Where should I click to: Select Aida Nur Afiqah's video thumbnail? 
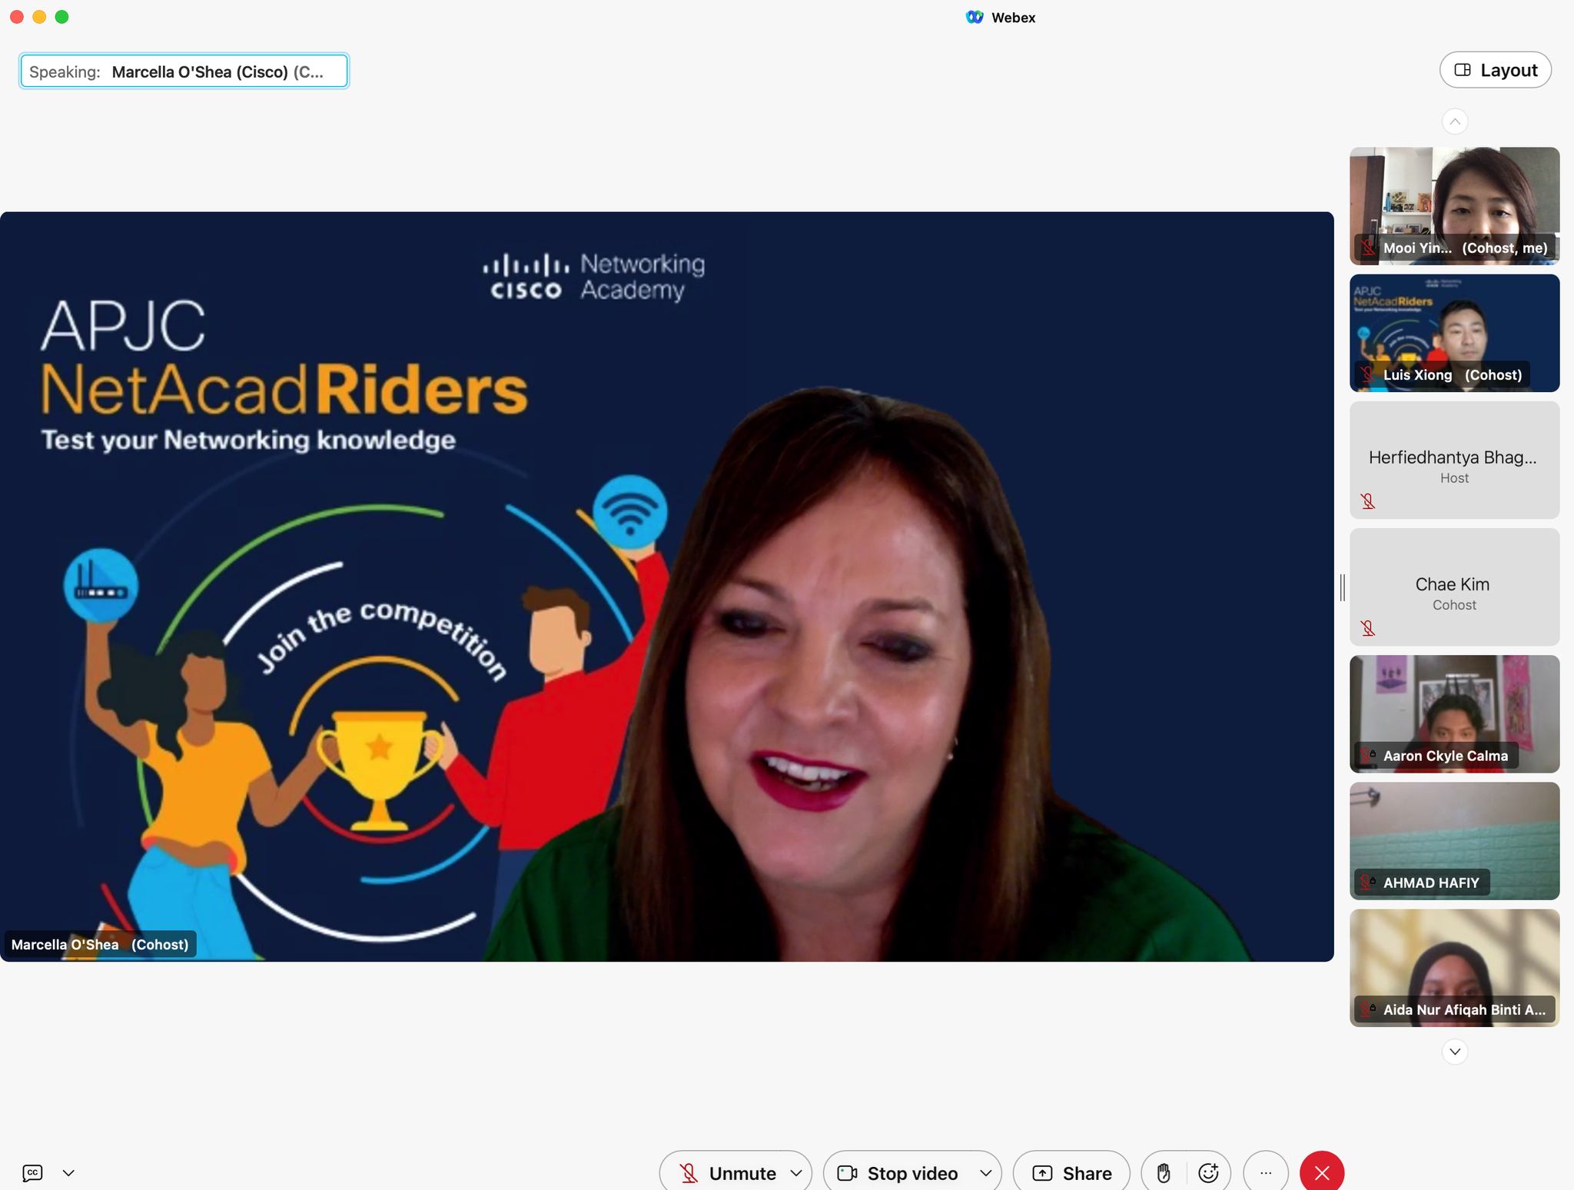[x=1455, y=967]
